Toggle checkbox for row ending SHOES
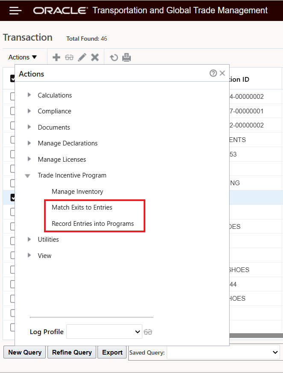The width and height of the screenshot is (283, 373). [x=12, y=270]
